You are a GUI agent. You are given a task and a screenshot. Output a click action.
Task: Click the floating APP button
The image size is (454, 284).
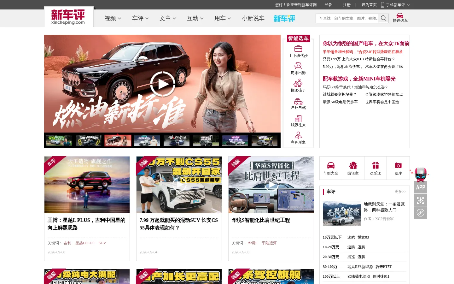421,187
